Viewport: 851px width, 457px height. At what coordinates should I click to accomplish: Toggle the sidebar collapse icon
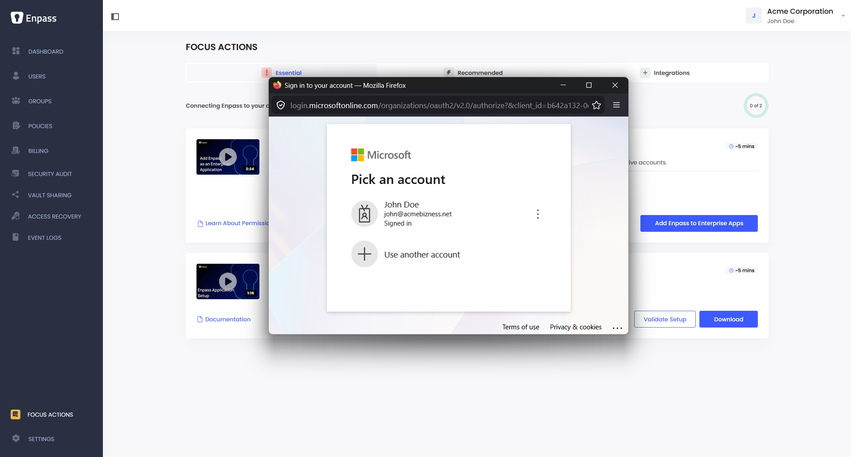point(115,17)
